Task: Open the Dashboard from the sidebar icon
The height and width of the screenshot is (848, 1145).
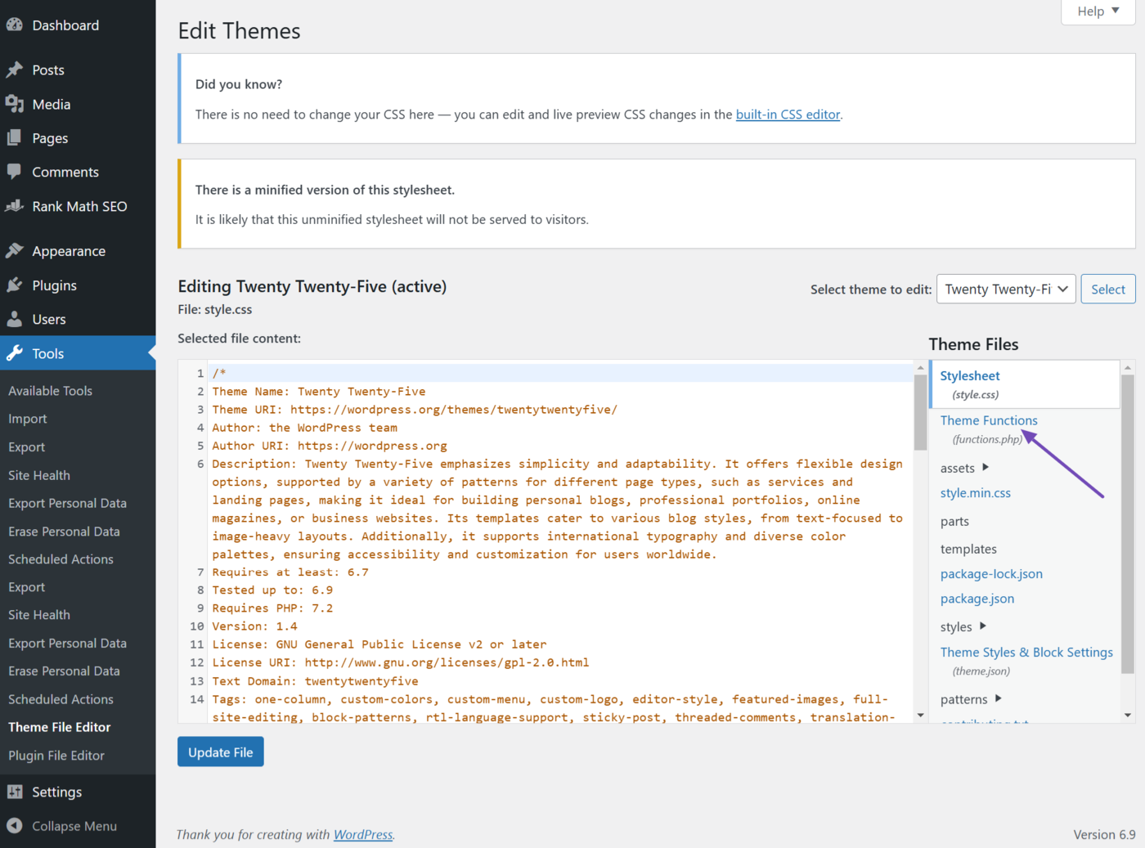Action: pyautogui.click(x=16, y=25)
